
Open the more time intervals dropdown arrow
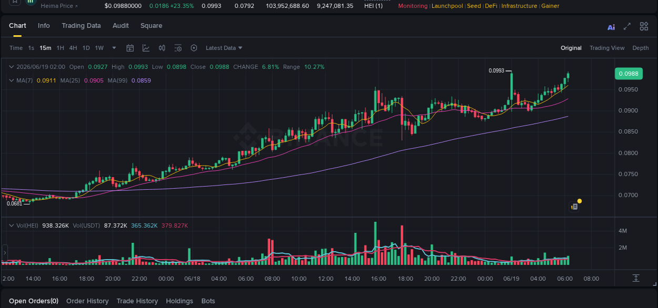[x=114, y=48]
